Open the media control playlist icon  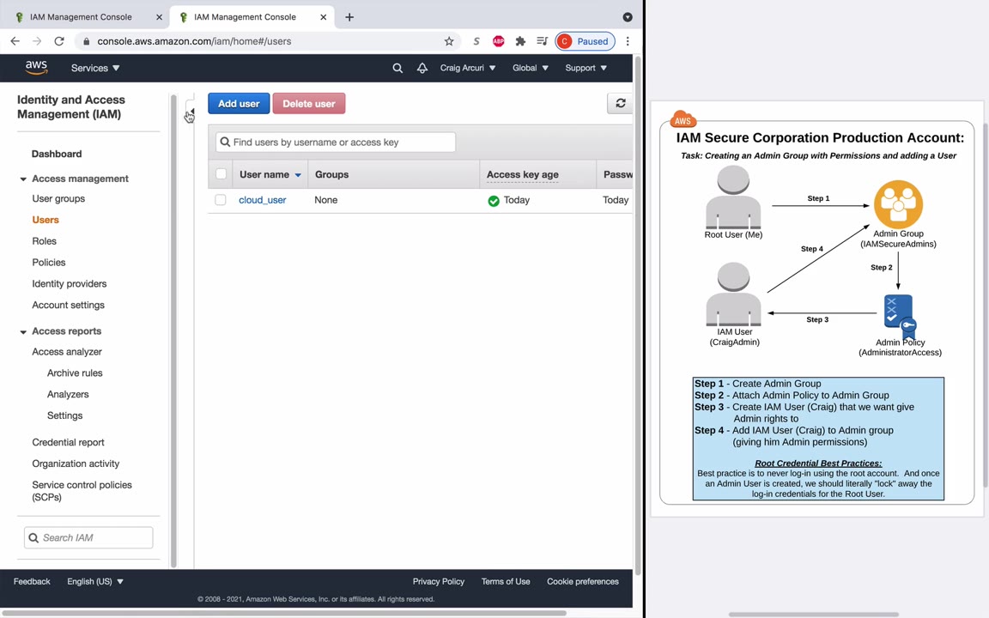[x=542, y=41]
